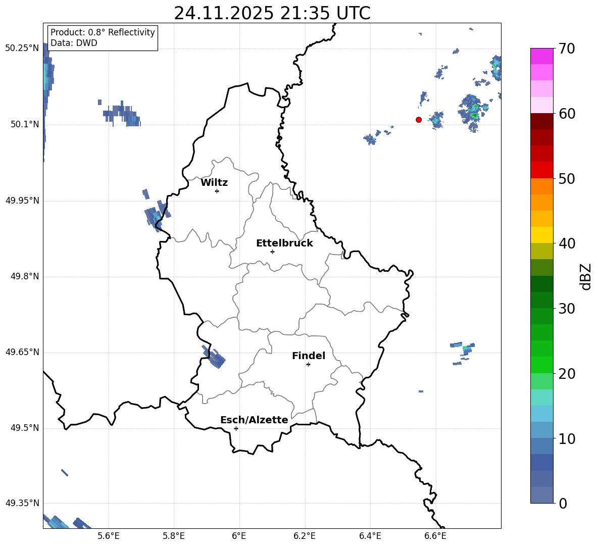The height and width of the screenshot is (546, 598).
Task: Click the 20 colorbar tick label
Action: (567, 374)
